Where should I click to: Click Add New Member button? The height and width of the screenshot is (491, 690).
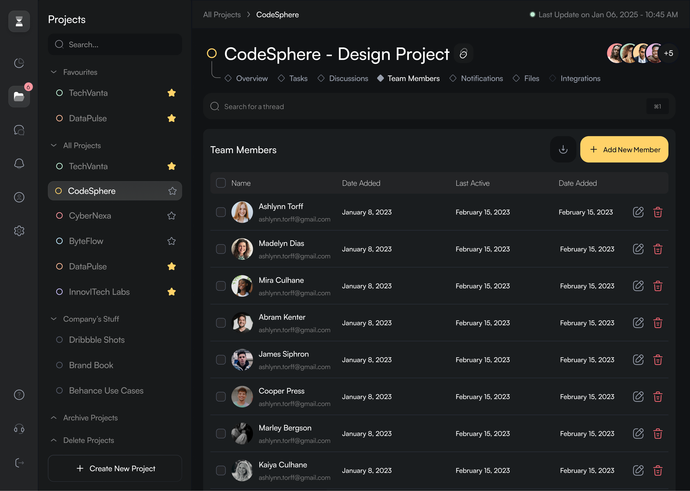coord(624,149)
